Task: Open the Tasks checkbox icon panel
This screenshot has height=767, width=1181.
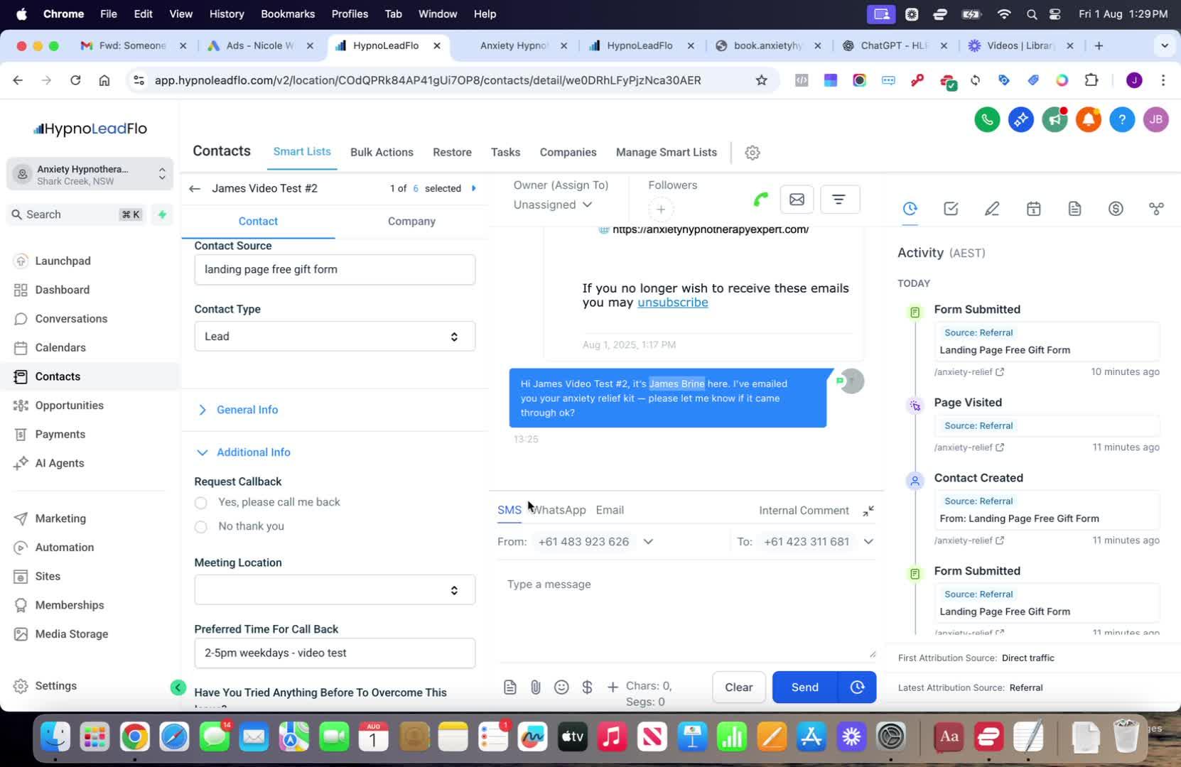Action: coord(951,209)
